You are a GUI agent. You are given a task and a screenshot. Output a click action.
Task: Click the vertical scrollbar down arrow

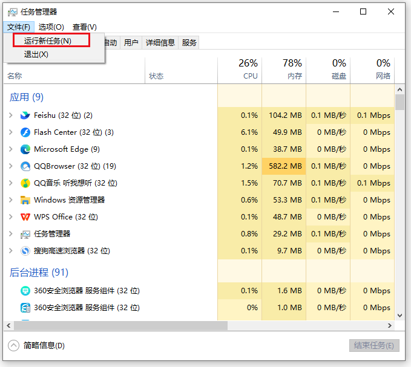point(399,316)
